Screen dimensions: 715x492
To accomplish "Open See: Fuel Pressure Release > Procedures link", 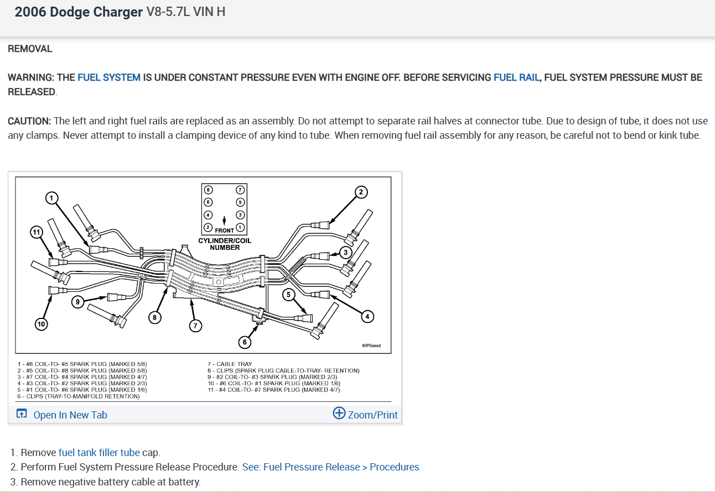I will (x=330, y=467).
